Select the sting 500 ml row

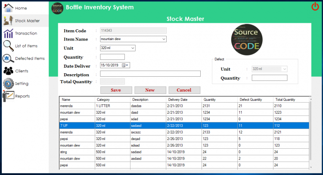point(184,152)
